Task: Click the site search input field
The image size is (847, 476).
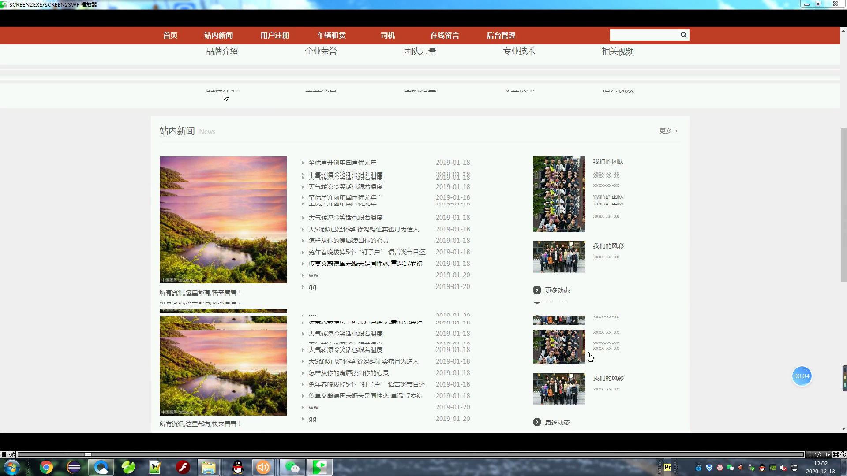Action: point(645,35)
